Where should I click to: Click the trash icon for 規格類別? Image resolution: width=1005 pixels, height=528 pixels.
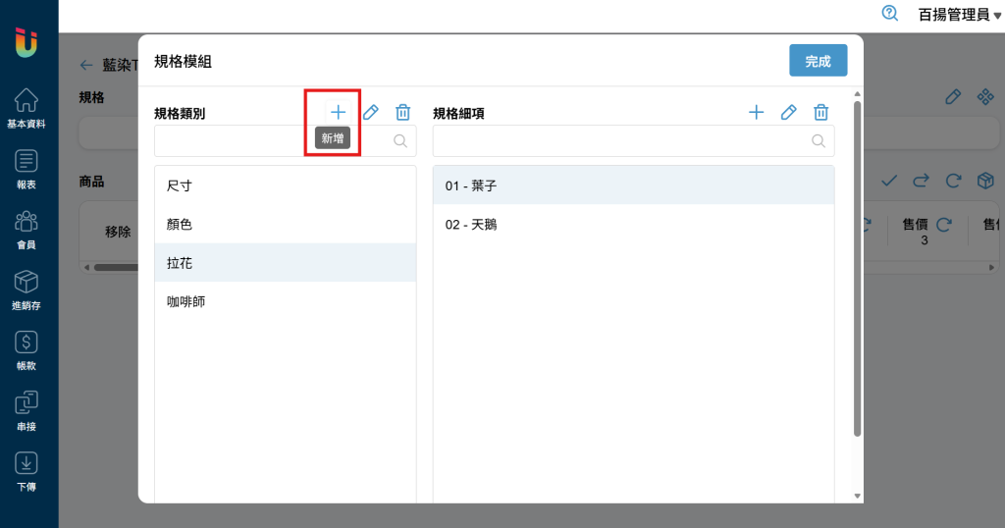point(402,112)
